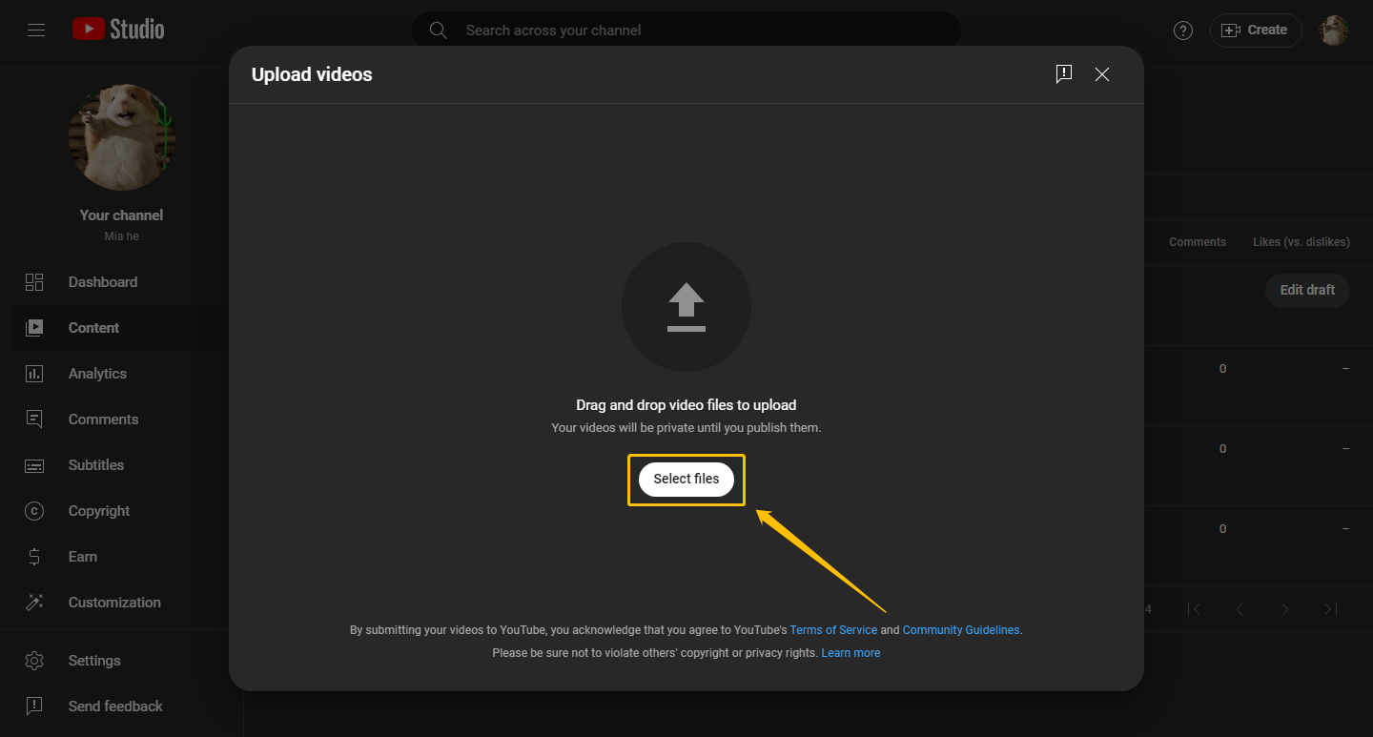
Task: Click the Subtitles caption icon
Action: click(34, 465)
